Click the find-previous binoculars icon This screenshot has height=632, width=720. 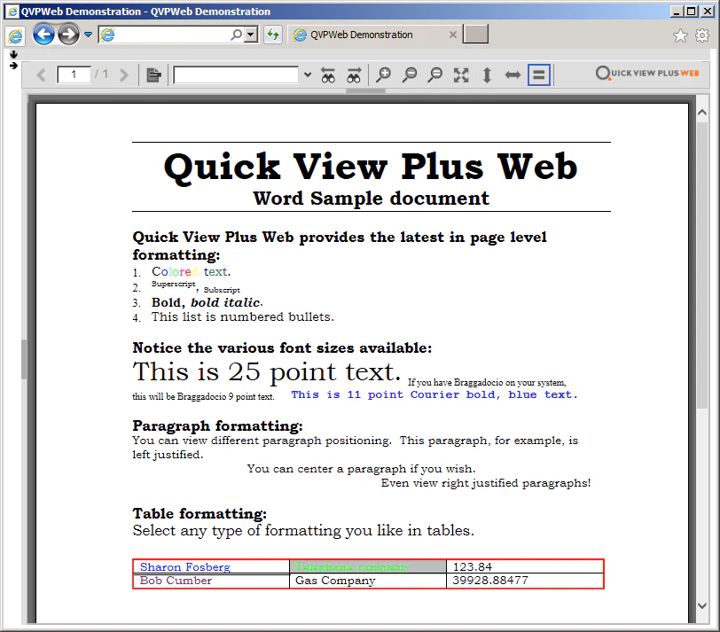click(328, 74)
